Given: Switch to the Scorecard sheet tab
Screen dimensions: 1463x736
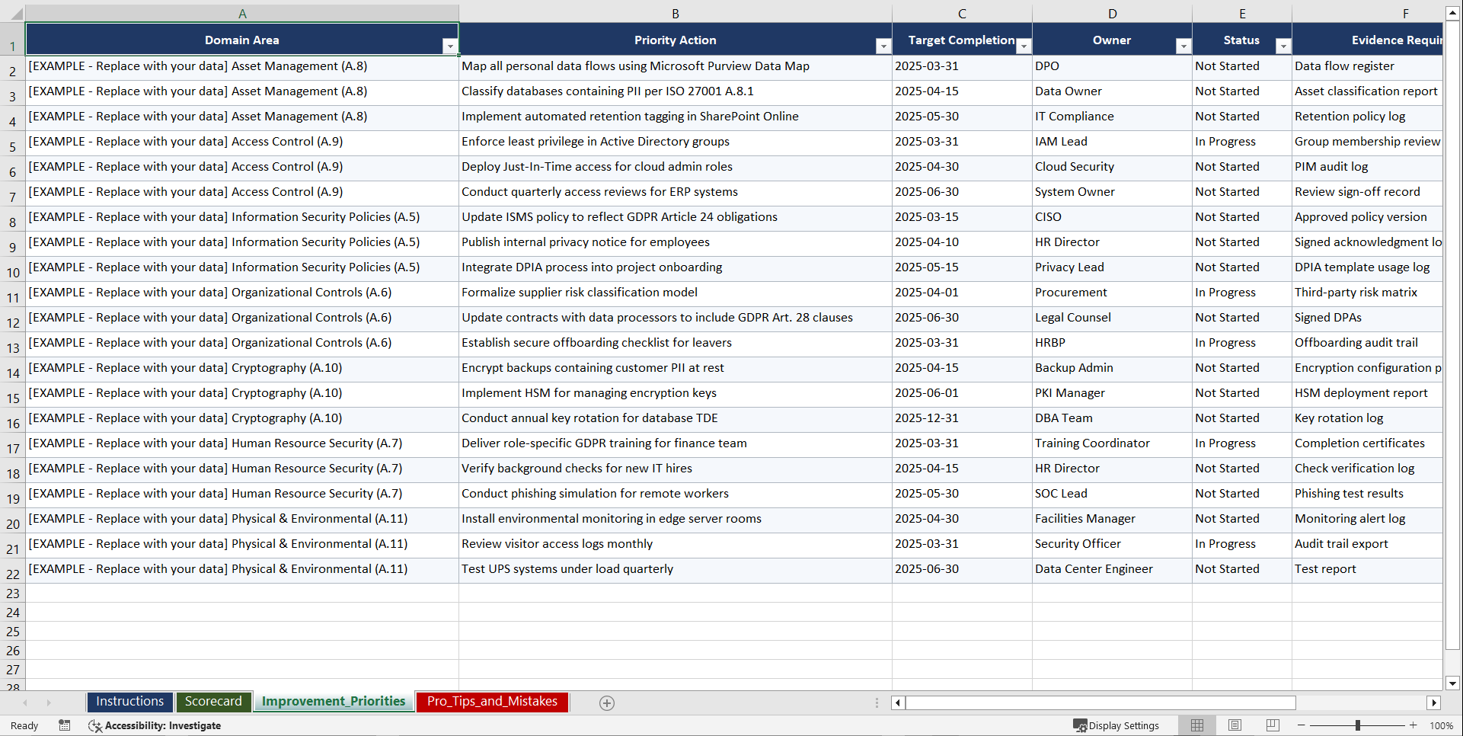Looking at the screenshot, I should (214, 702).
